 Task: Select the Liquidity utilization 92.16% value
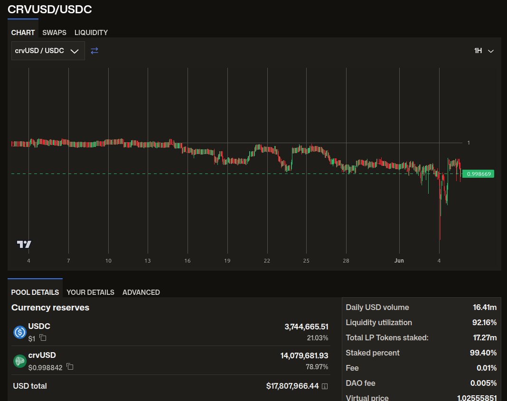[484, 322]
